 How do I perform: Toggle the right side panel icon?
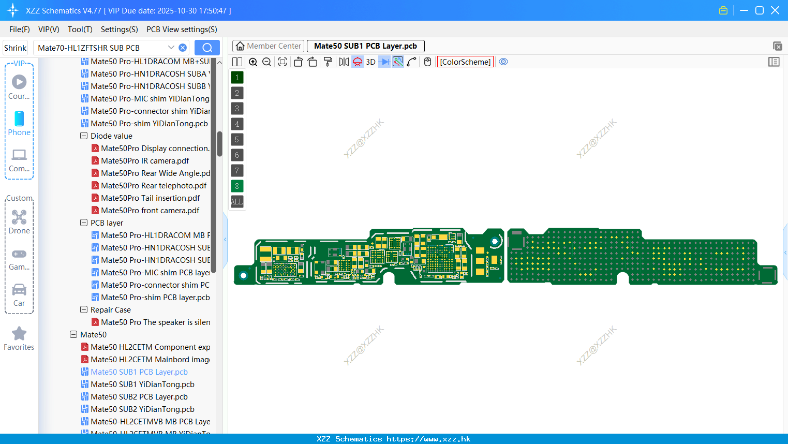click(774, 62)
